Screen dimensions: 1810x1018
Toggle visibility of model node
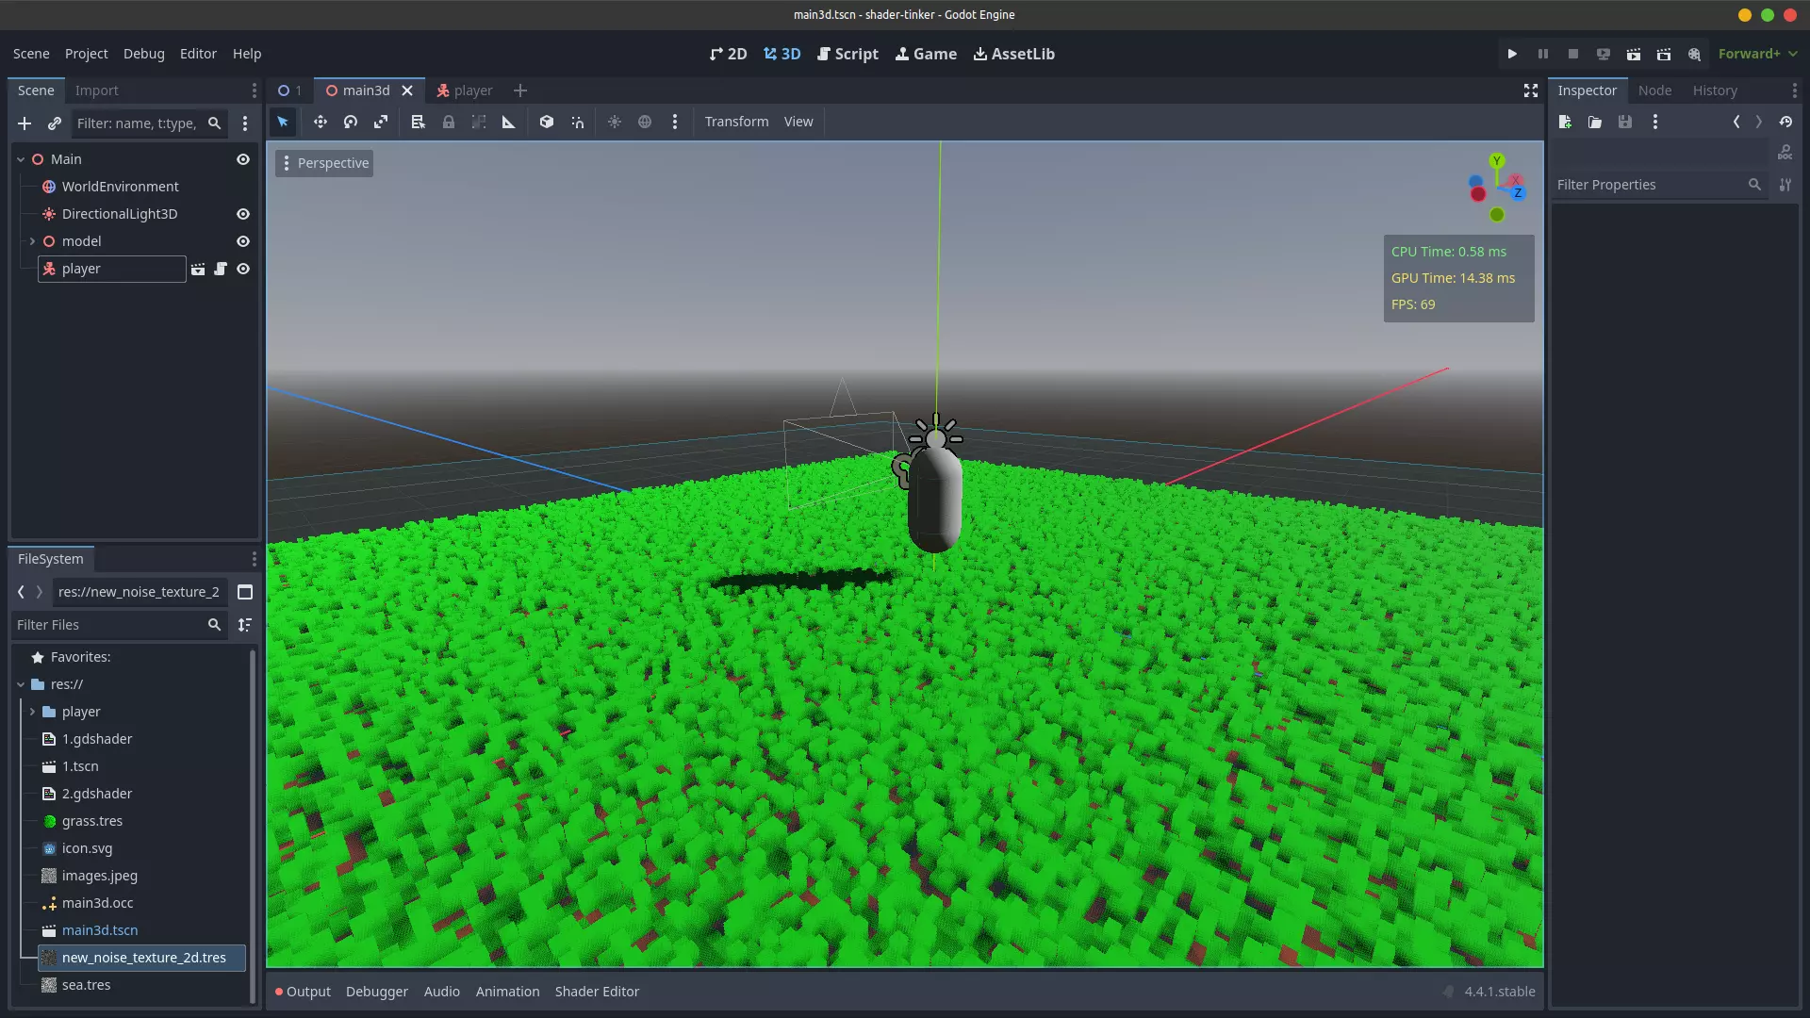pyautogui.click(x=243, y=241)
